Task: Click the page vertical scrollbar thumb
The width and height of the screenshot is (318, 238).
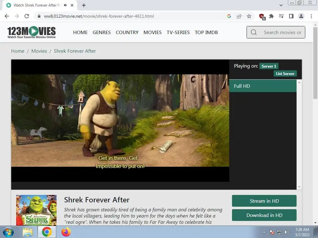Action: (x=315, y=63)
